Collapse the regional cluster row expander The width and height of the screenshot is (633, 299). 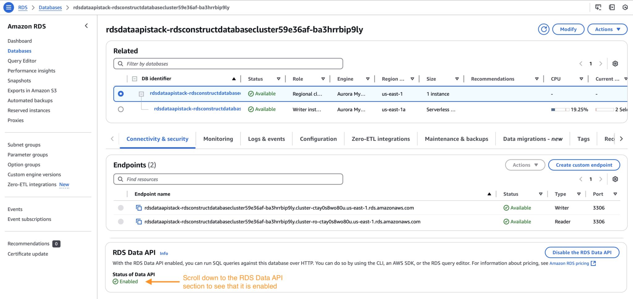click(x=142, y=93)
